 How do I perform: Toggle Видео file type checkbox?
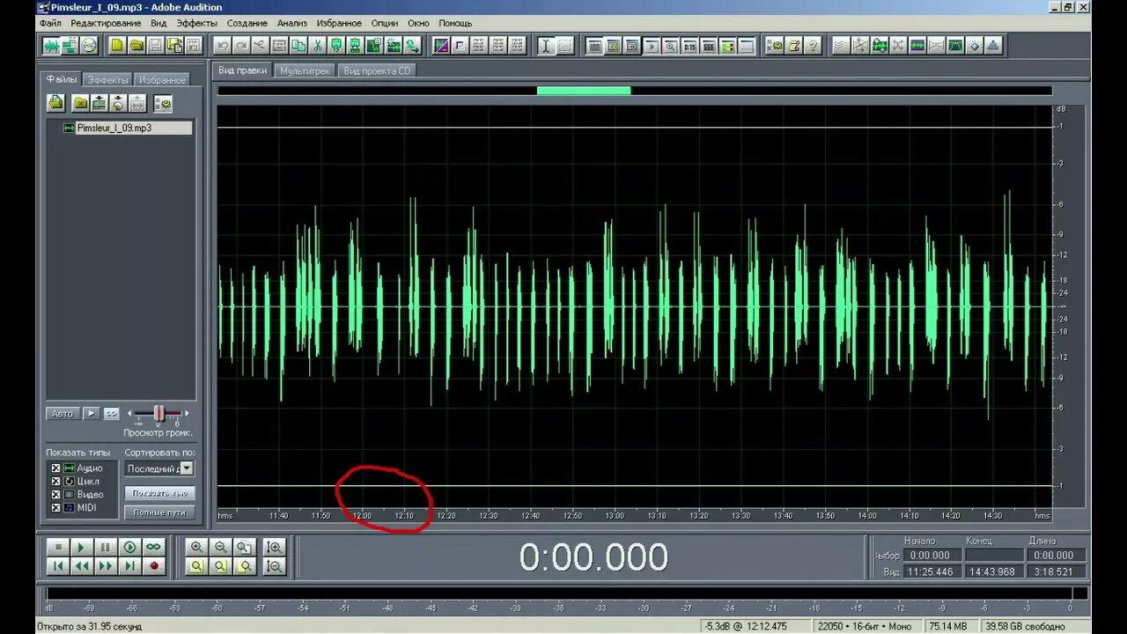point(56,495)
